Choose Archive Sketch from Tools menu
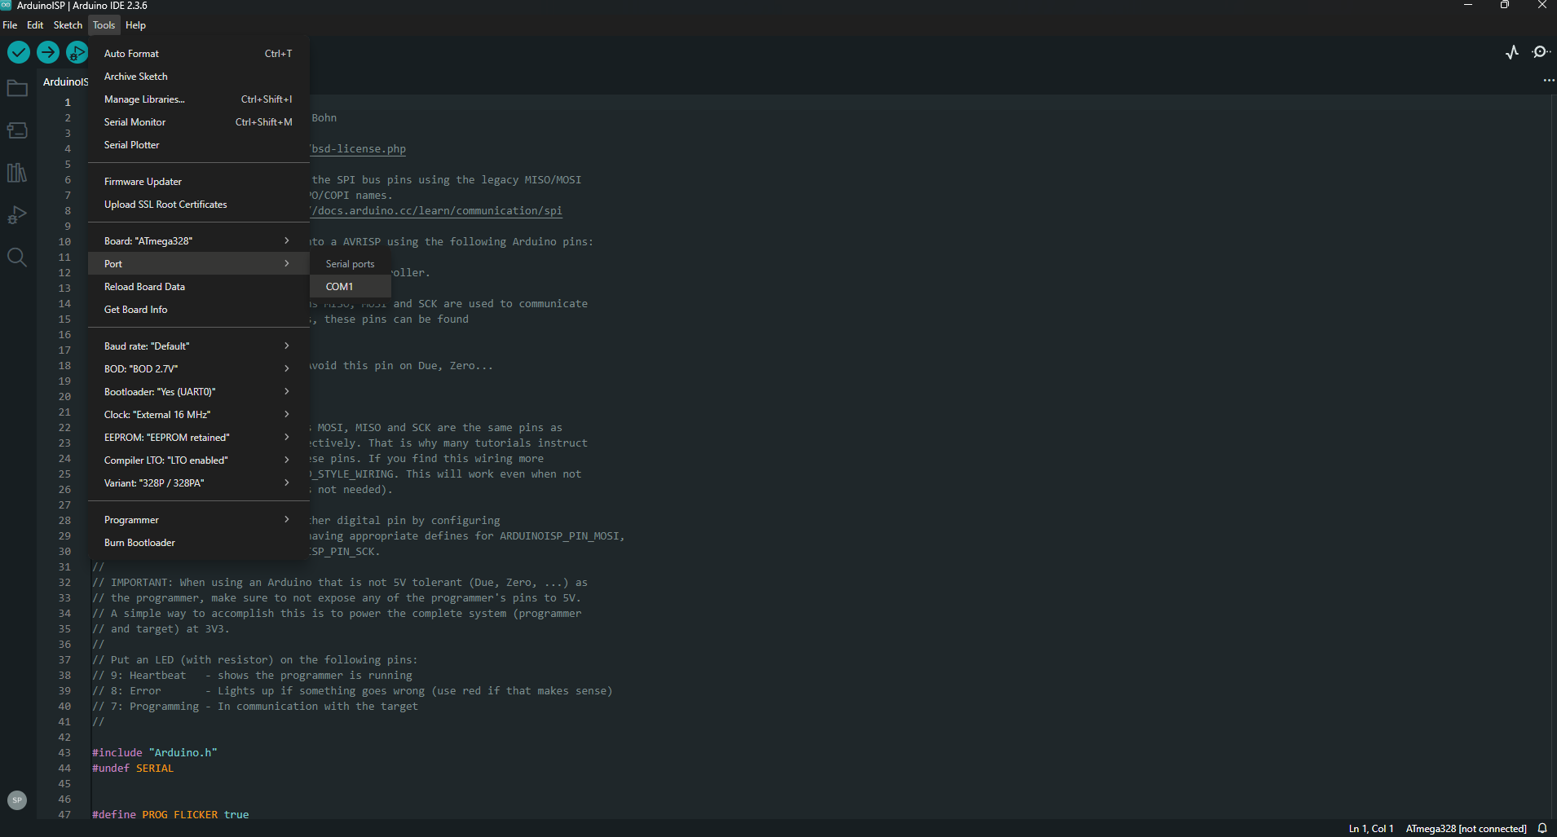The height and width of the screenshot is (837, 1557). point(198,77)
